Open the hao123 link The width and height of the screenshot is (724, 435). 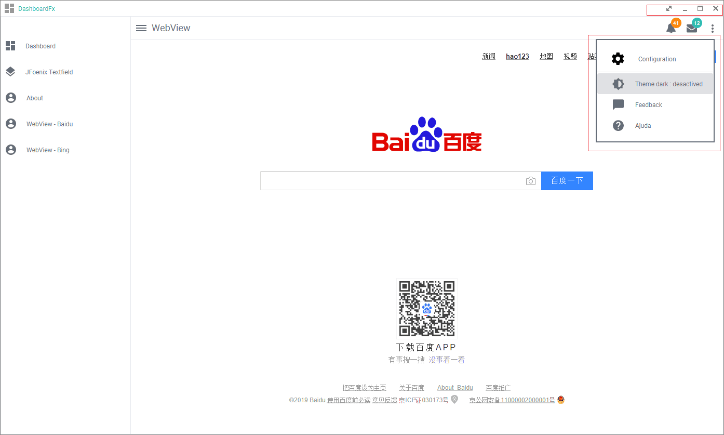(517, 56)
